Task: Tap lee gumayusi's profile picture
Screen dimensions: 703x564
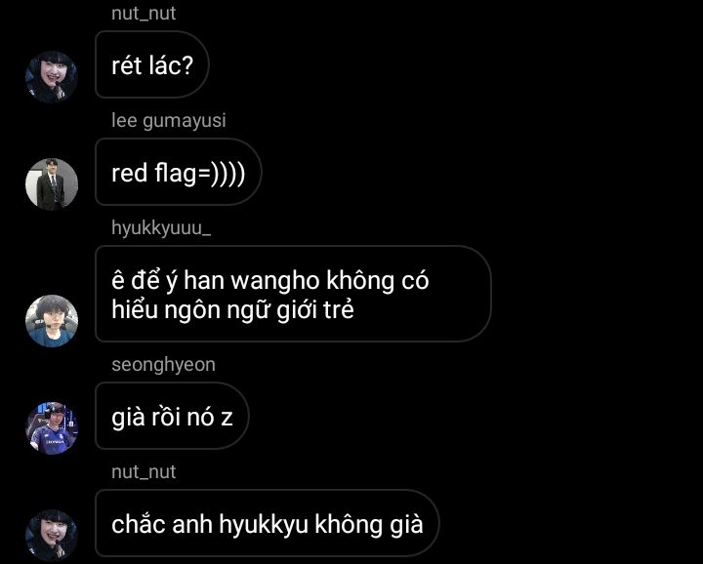Action: coord(52,183)
